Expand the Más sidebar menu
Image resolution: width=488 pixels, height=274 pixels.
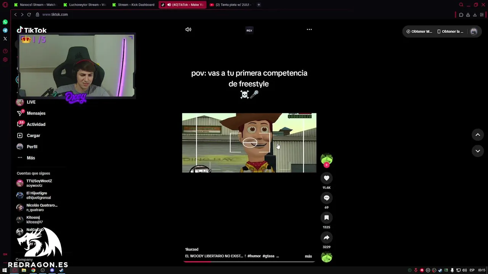click(x=26, y=158)
